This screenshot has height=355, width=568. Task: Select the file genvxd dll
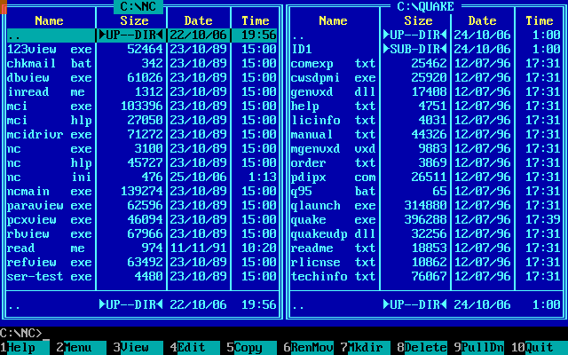[x=426, y=91]
